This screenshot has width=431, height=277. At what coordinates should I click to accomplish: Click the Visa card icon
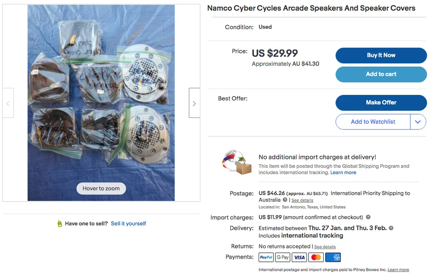299,257
